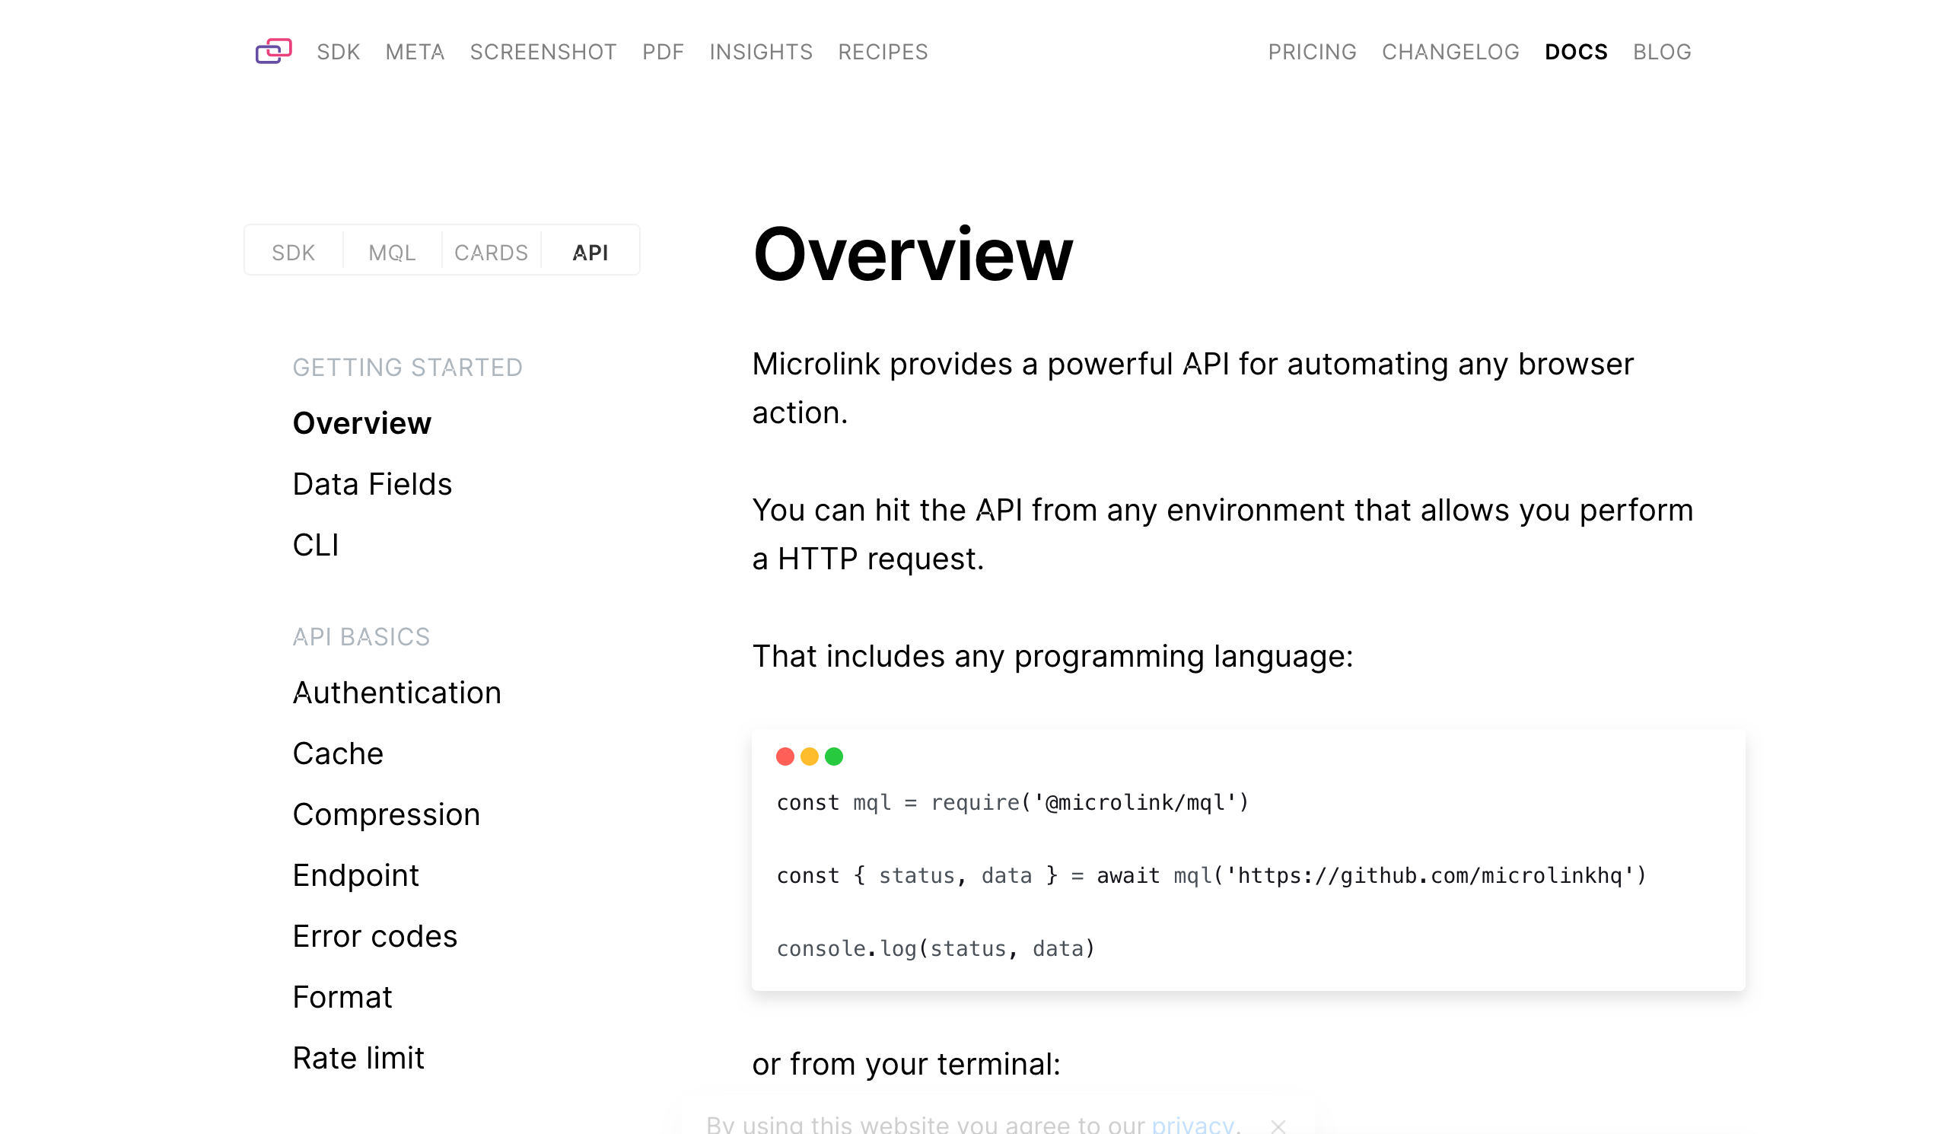Open the CLI sidebar page

click(315, 546)
